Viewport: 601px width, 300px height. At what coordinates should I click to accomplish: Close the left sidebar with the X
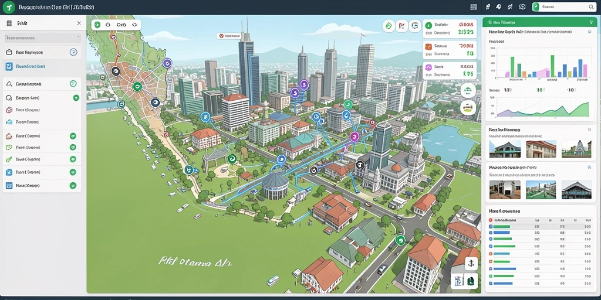coord(79,23)
